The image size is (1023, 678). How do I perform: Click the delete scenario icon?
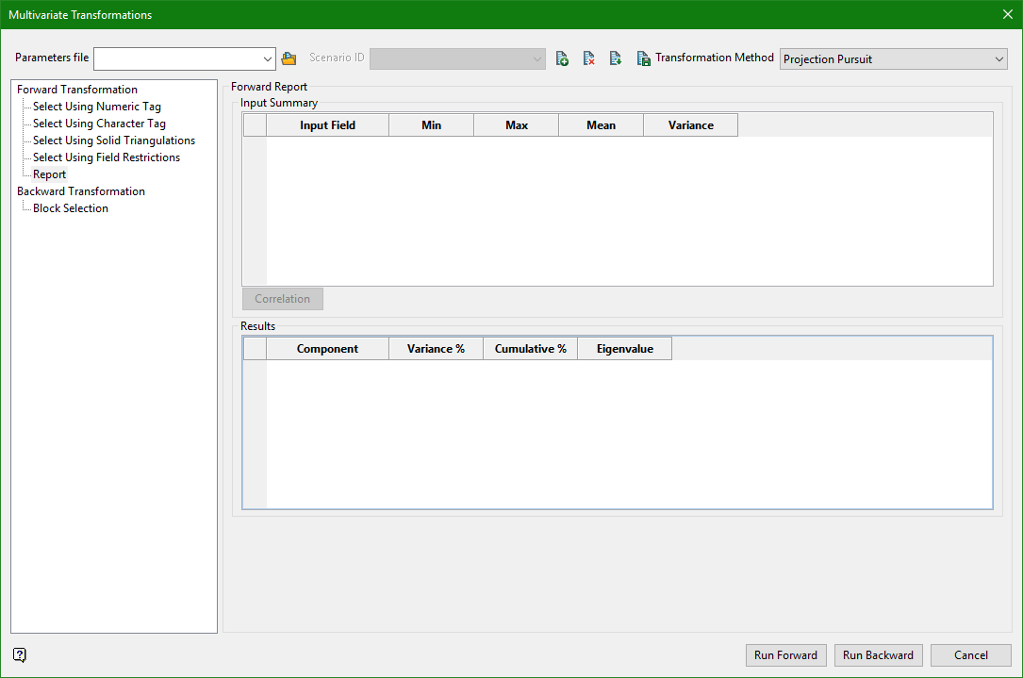(588, 58)
